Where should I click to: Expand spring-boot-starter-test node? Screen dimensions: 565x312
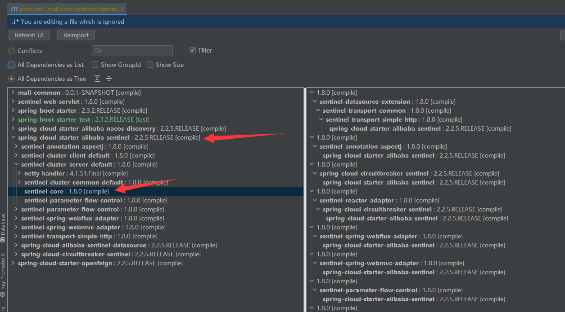coord(13,119)
